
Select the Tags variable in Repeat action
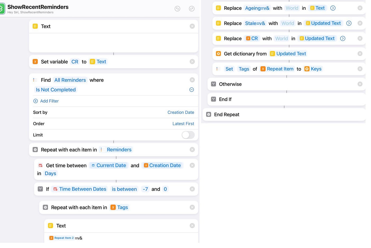coord(119,207)
